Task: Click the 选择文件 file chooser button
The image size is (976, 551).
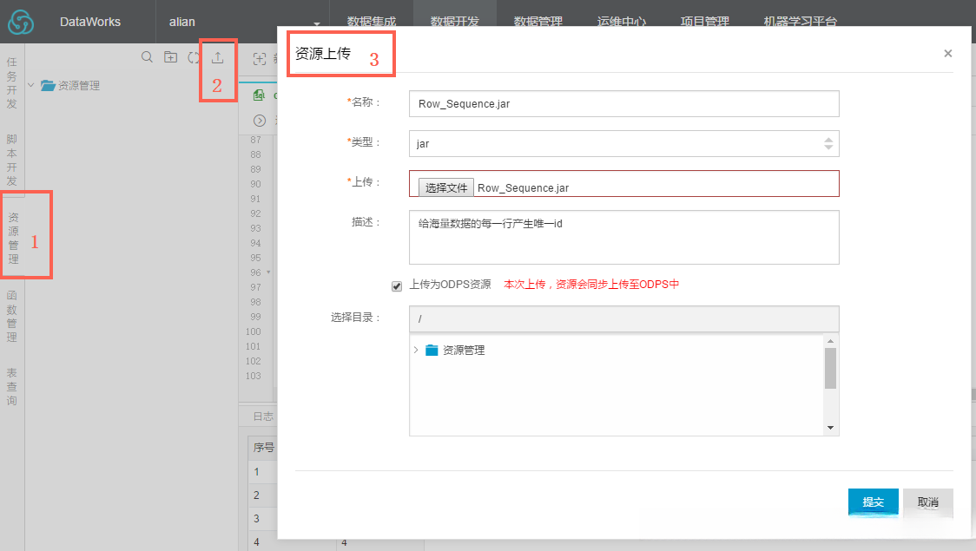Action: 446,187
